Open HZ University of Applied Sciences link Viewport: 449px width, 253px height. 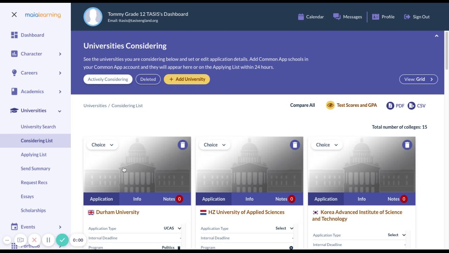[x=246, y=212]
